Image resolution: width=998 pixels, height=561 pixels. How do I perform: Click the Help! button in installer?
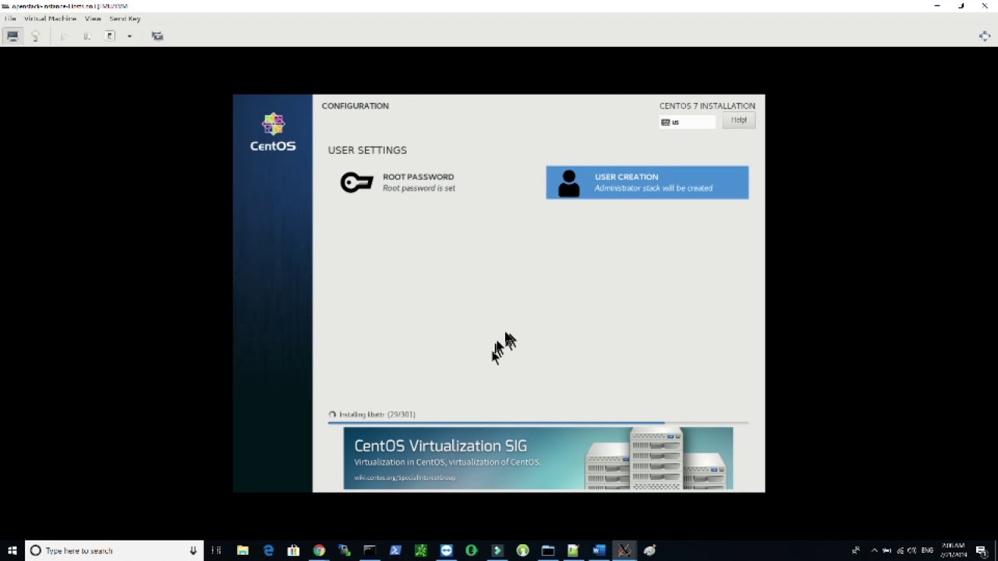[738, 120]
